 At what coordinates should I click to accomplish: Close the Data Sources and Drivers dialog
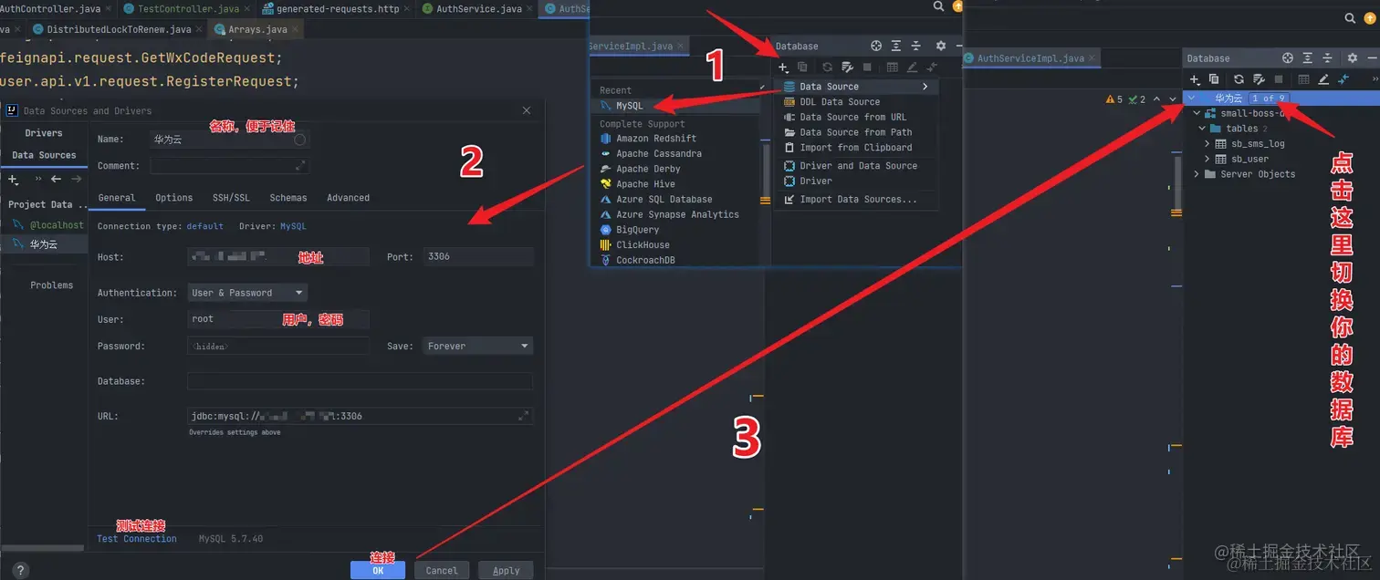[527, 110]
